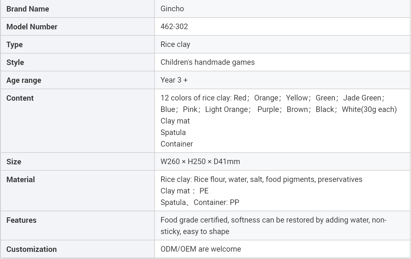Click the Style row label

tap(15, 63)
